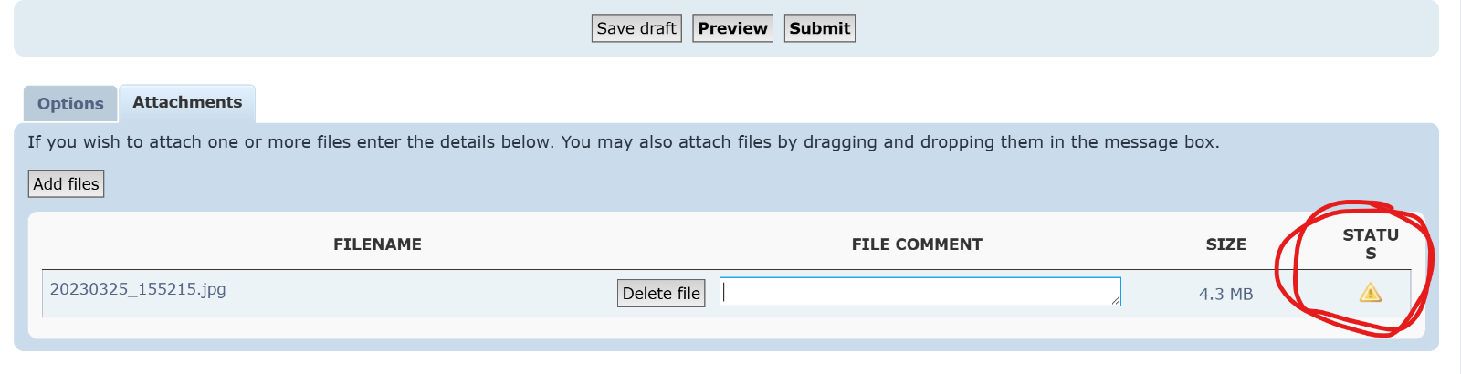Click the 4.3 MB file size value
1461x374 pixels.
pyautogui.click(x=1225, y=295)
